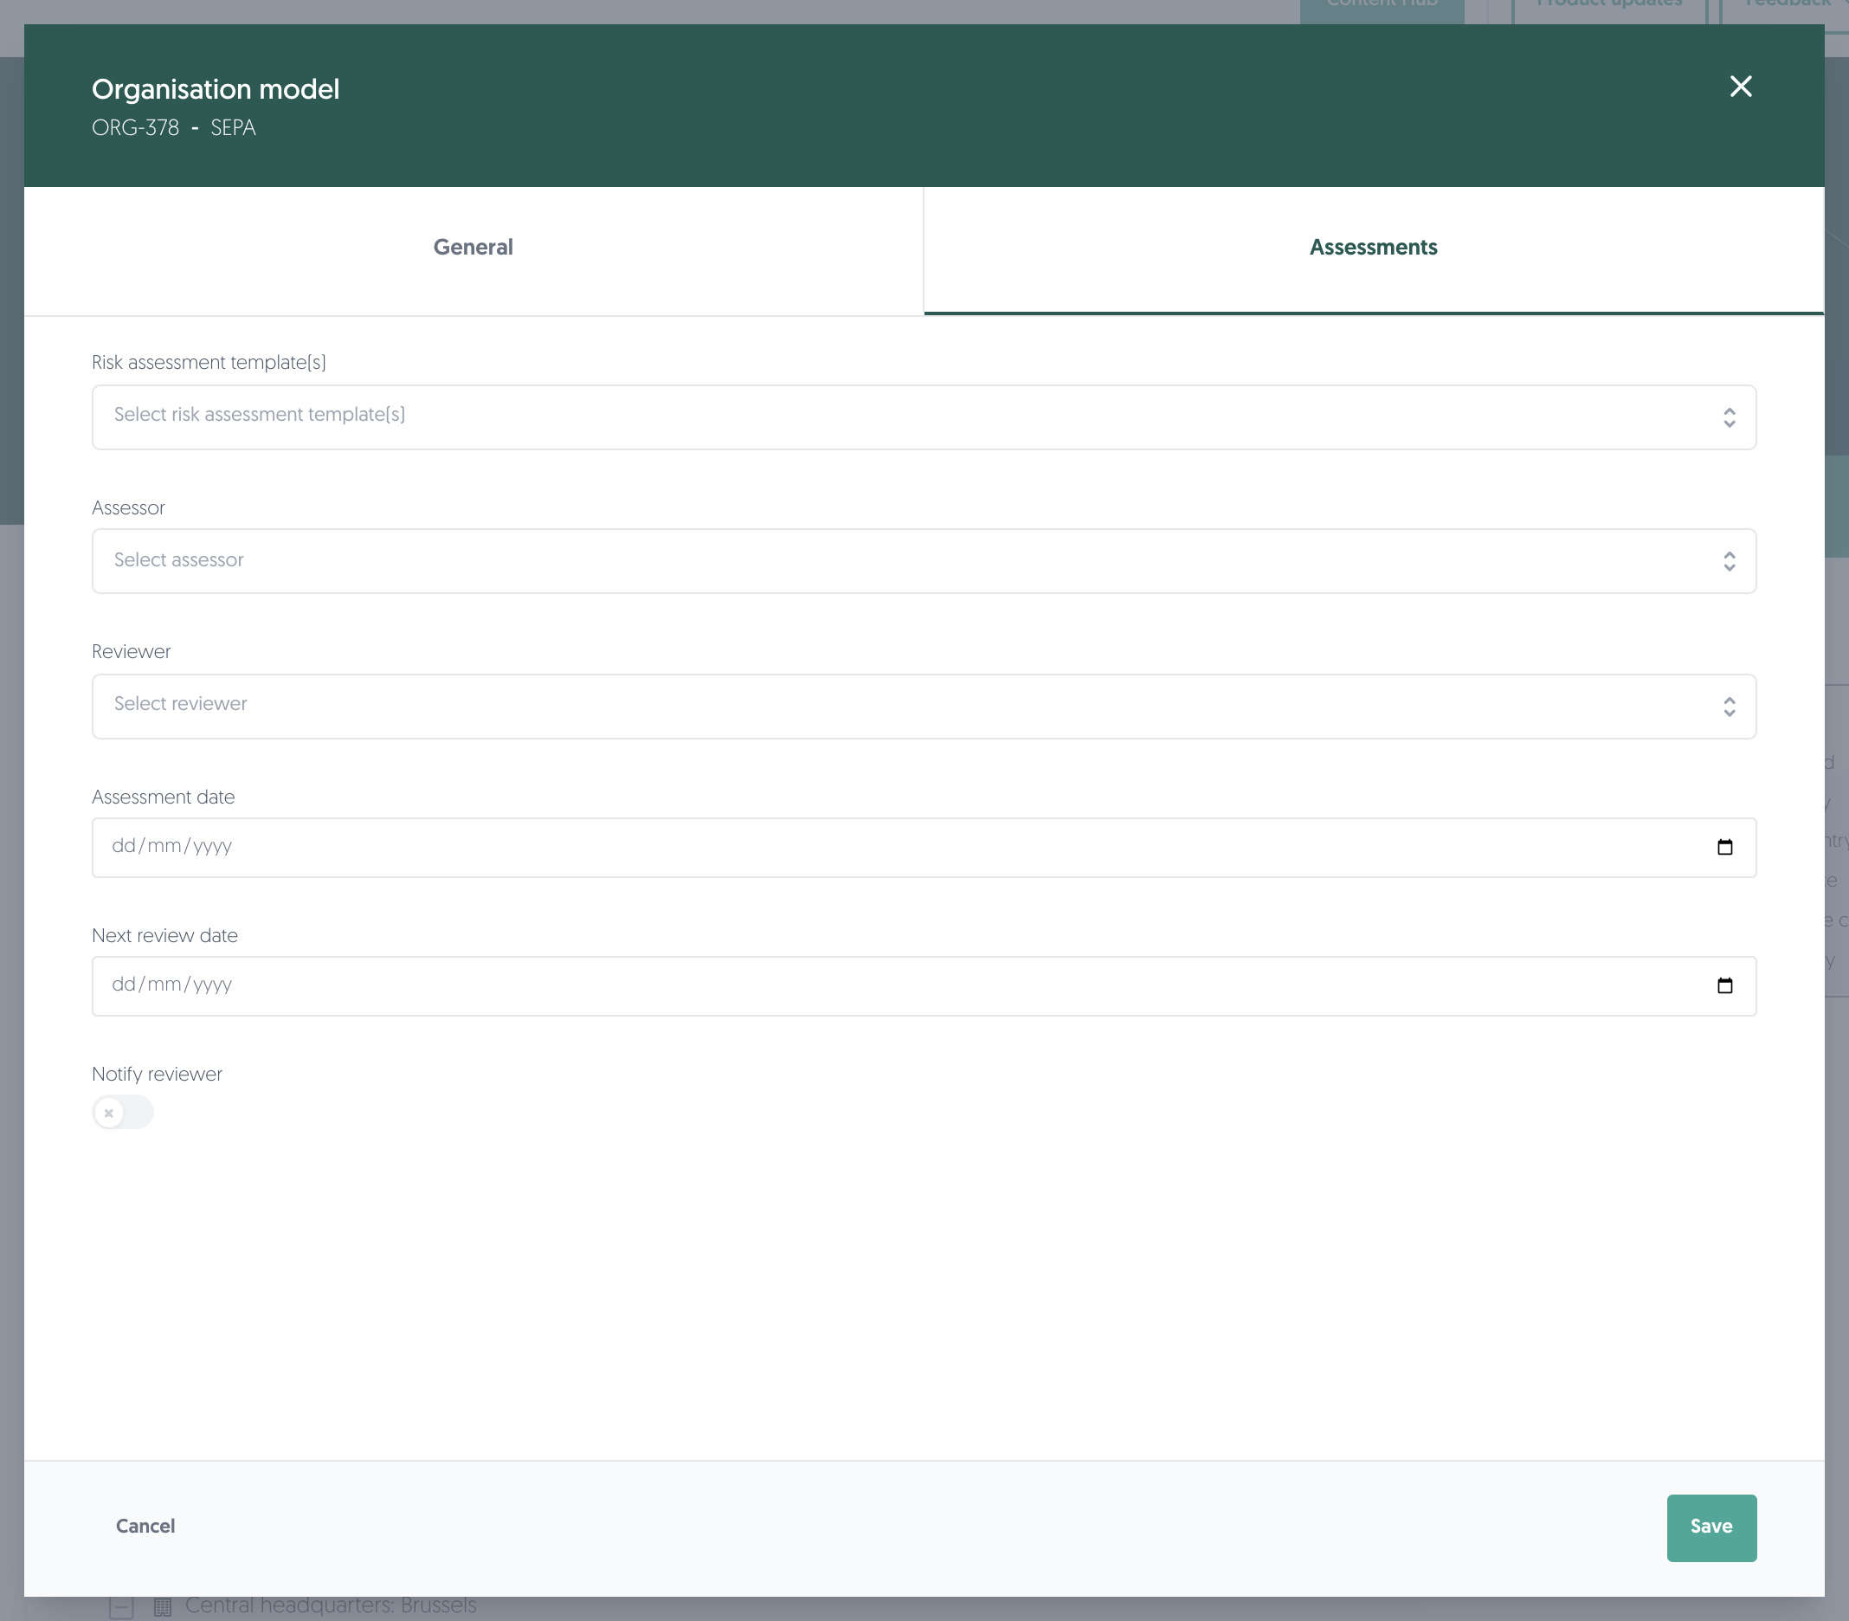Collapse the Central headquarters tree row behind dialog
The height and width of the screenshot is (1621, 1849).
pos(121,1607)
